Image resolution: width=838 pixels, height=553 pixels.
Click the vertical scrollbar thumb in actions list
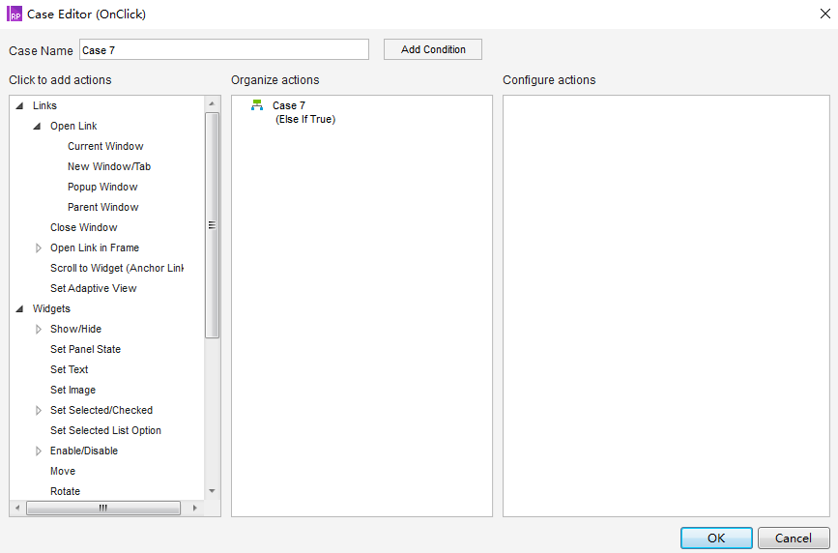(x=213, y=225)
